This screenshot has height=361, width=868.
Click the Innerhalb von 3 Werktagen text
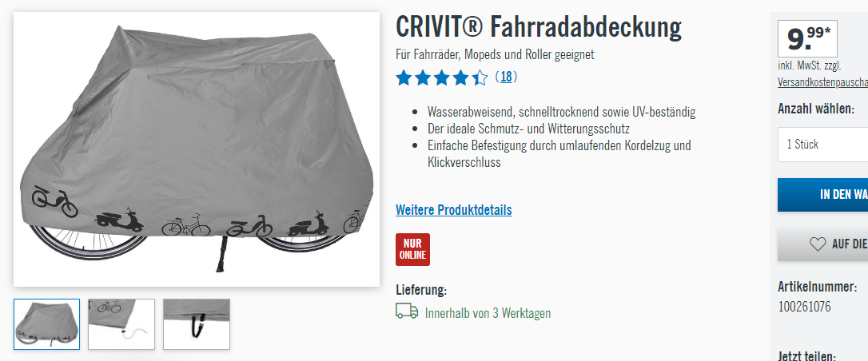click(x=488, y=313)
